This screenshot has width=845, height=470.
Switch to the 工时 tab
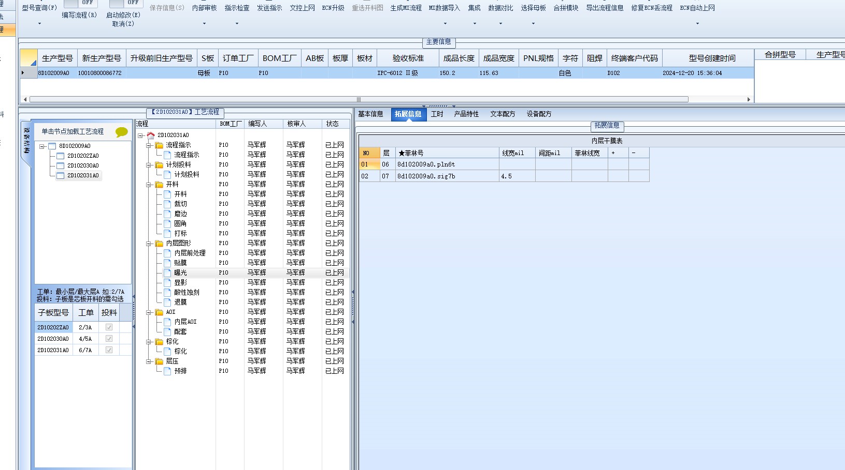coord(437,114)
